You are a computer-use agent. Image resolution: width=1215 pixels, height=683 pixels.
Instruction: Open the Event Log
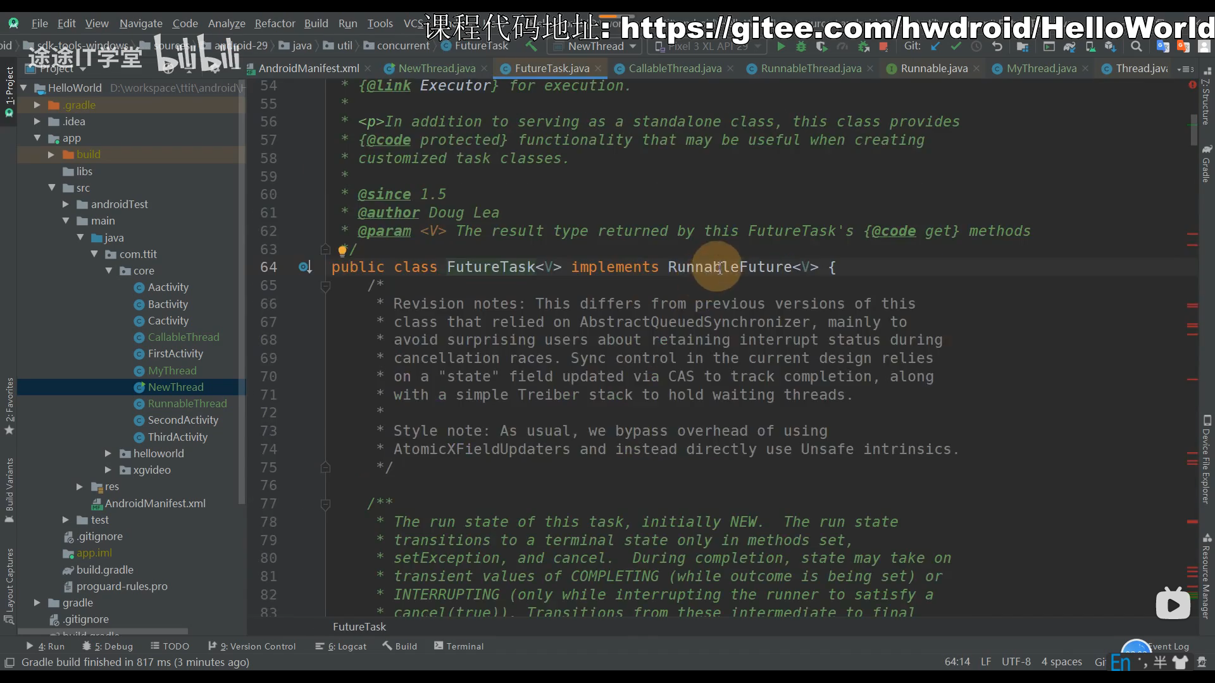point(1168,646)
